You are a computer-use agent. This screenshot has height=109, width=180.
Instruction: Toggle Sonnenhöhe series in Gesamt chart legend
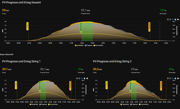[x=98, y=45]
